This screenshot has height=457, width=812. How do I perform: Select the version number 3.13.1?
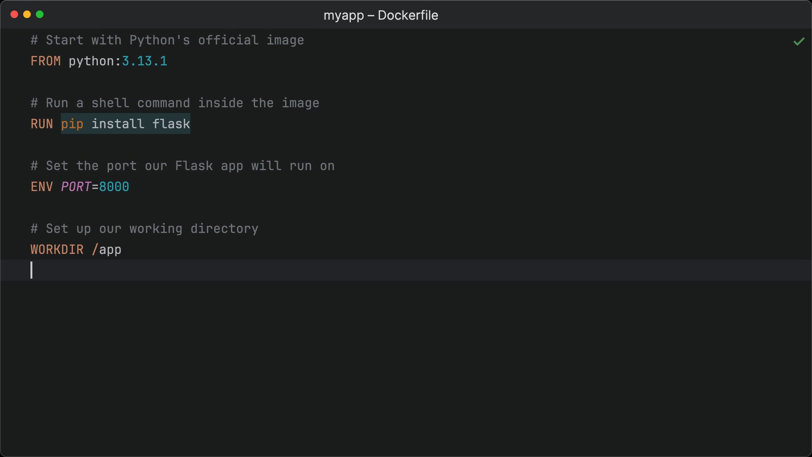tap(145, 61)
